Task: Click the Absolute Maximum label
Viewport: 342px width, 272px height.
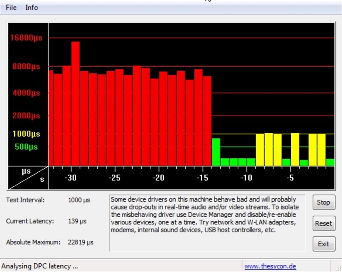Action: coord(33,242)
